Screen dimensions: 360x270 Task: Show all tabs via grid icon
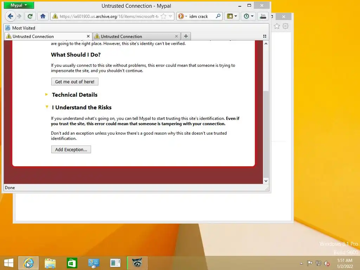[265, 36]
